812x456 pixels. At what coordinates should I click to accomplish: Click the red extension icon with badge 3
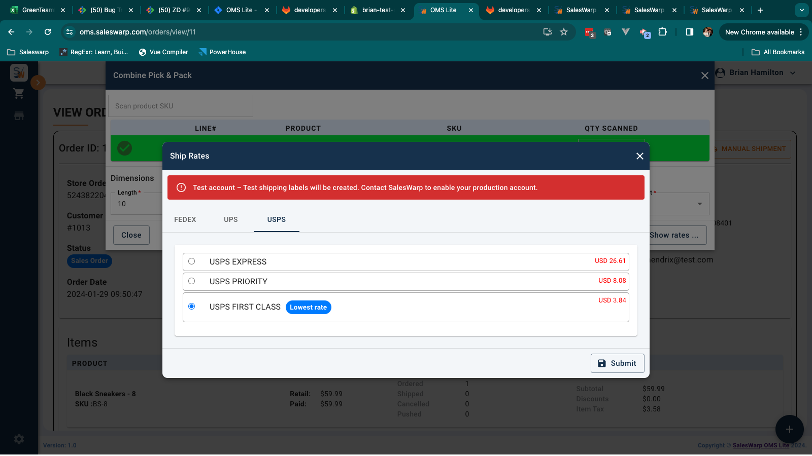tap(590, 32)
